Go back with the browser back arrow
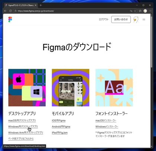Image resolution: width=156 pixels, height=151 pixels. [5, 11]
